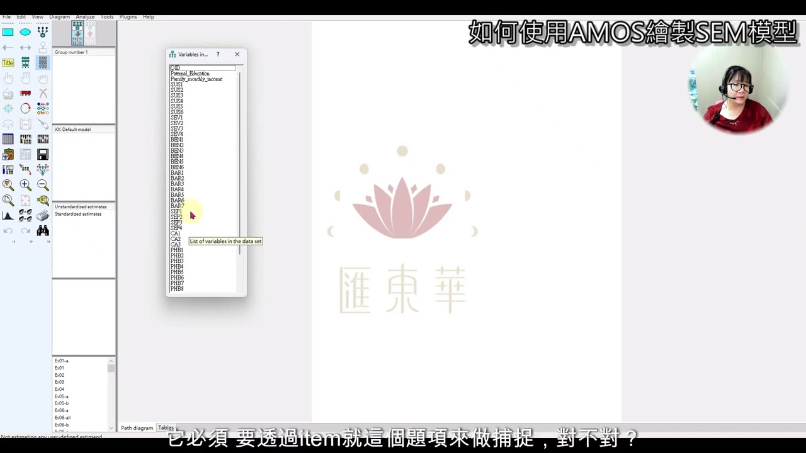The height and width of the screenshot is (453, 806).
Task: Click the loupe magnifier ABC icon
Action: pyautogui.click(x=42, y=200)
